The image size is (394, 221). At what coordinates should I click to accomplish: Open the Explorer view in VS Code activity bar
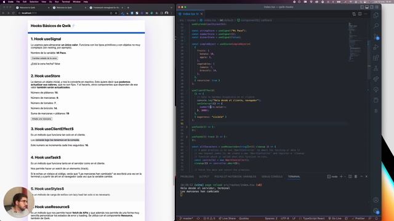(376, 15)
